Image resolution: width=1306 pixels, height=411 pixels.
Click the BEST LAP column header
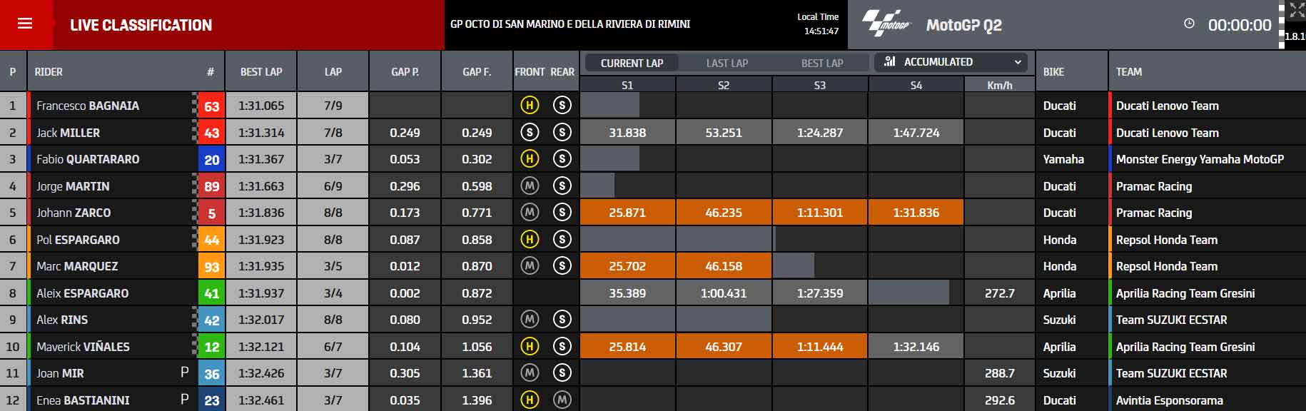261,71
